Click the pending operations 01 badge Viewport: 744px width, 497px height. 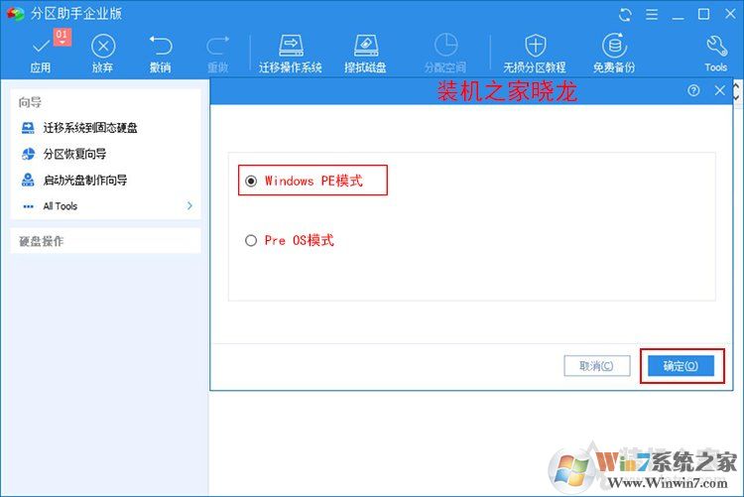point(62,37)
